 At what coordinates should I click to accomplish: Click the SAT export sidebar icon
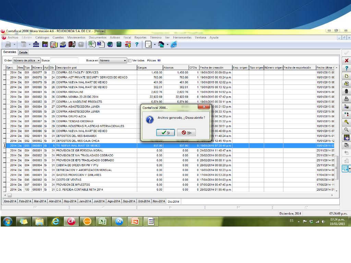click(x=345, y=168)
